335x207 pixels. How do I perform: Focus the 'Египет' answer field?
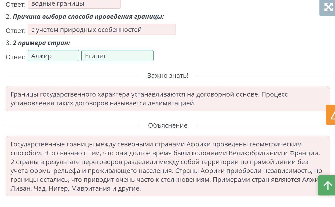tap(117, 56)
